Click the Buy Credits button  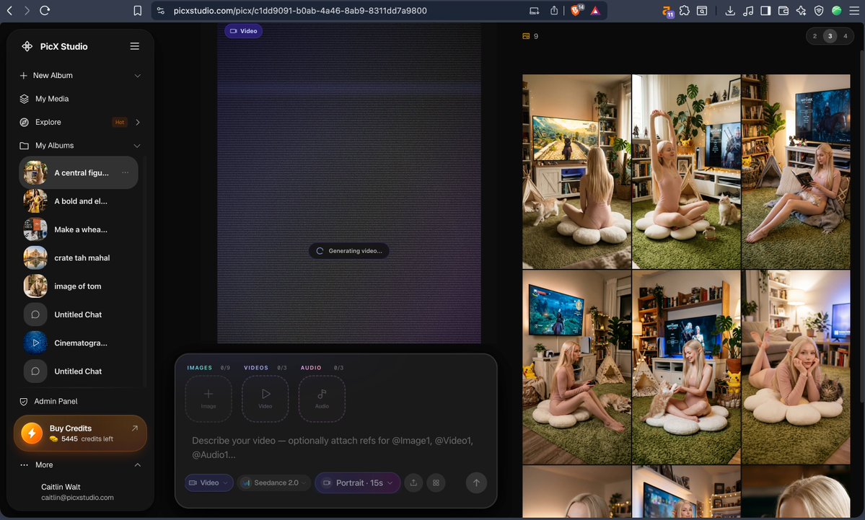click(81, 433)
